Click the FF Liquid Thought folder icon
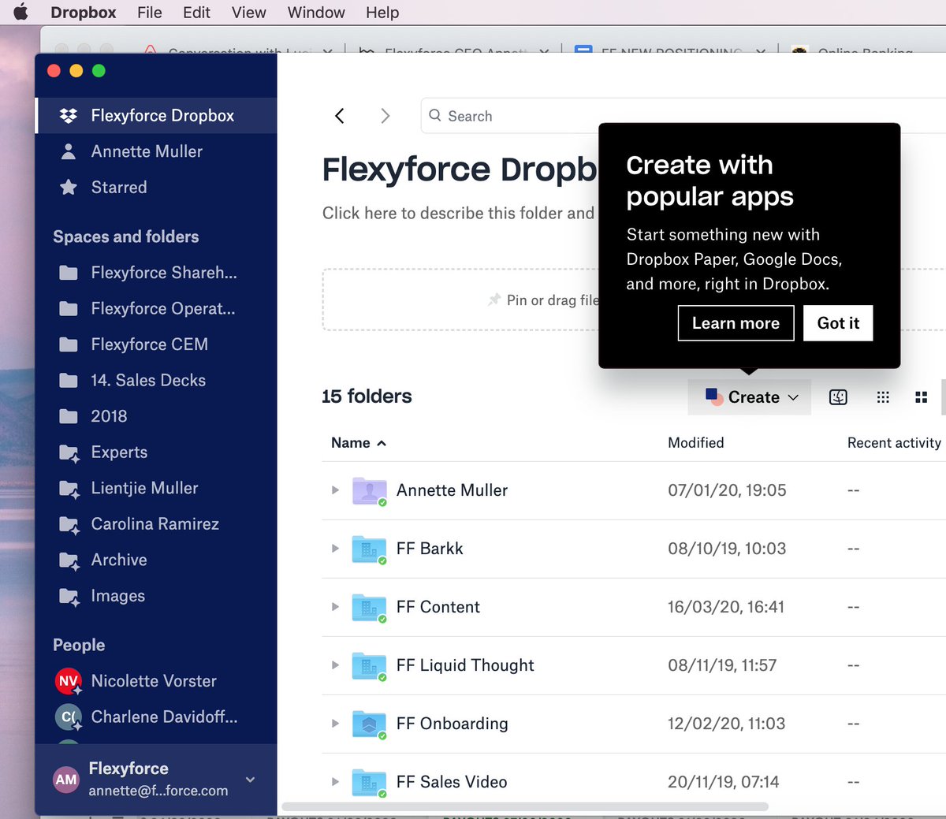 tap(369, 666)
